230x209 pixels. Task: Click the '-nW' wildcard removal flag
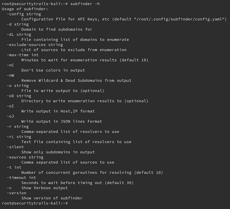tap(10, 75)
